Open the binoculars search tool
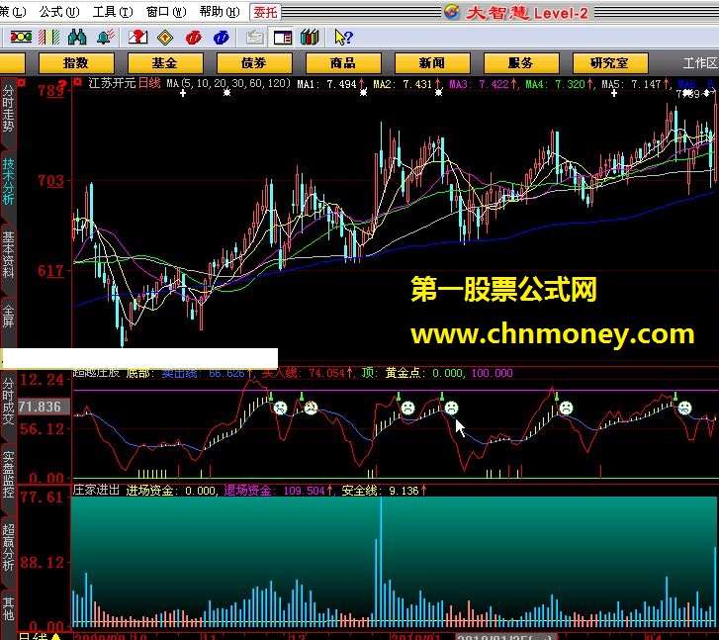The image size is (719, 640). pos(77,38)
